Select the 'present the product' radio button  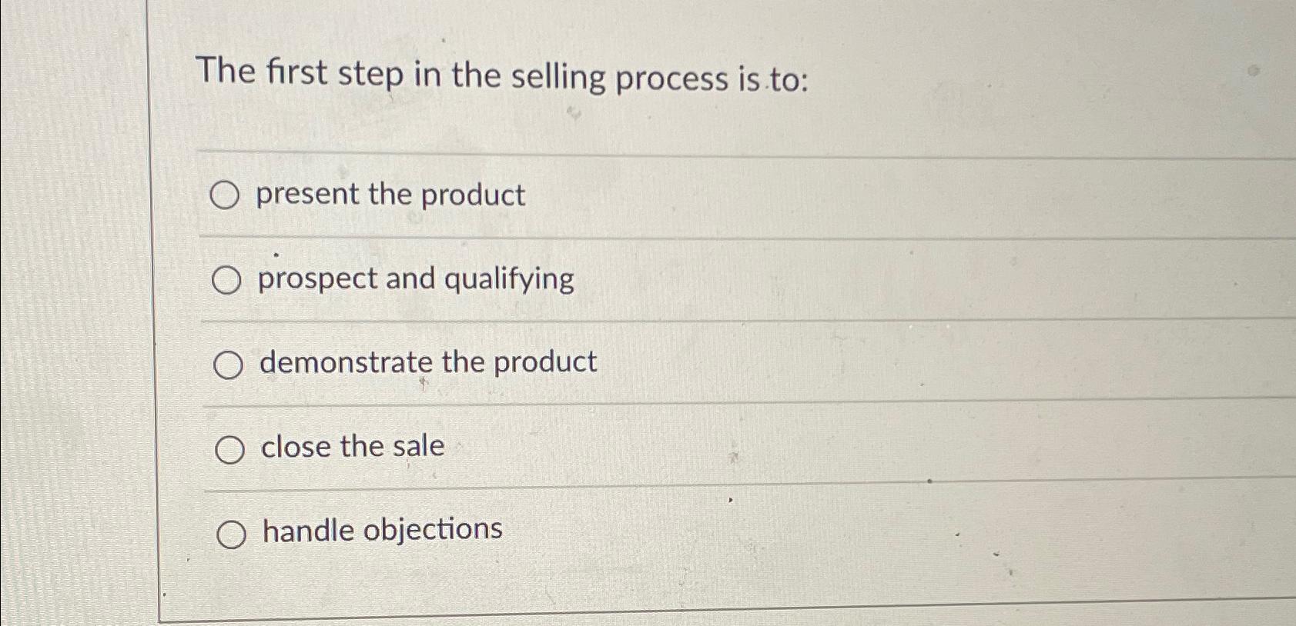[x=229, y=196]
